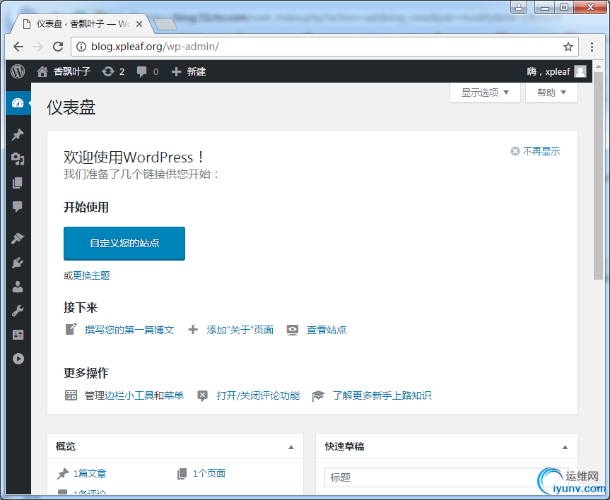This screenshot has height=500, width=610.
Task: Open the 更换主题 link
Action: click(91, 275)
